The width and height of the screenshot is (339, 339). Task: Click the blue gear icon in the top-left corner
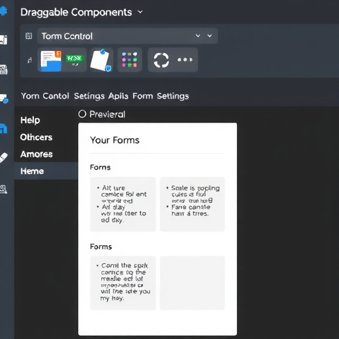coord(3,11)
